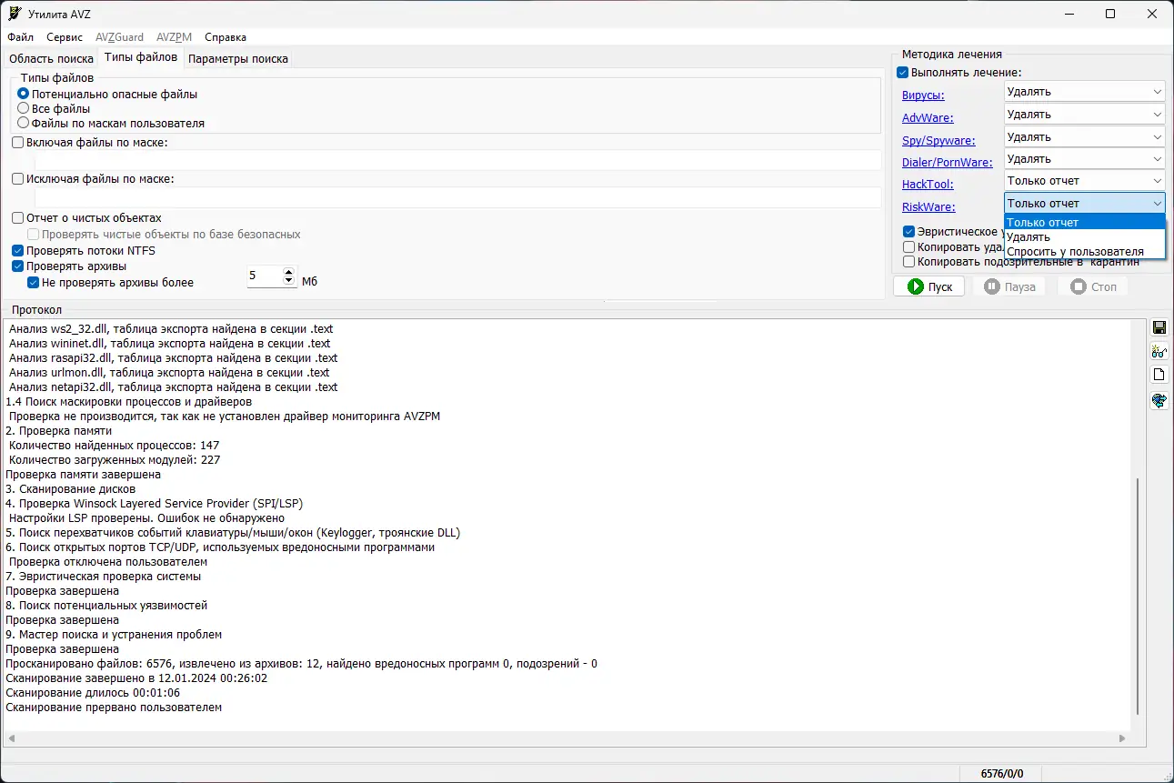Viewport: 1174px width, 783px height.
Task: Open the AdvWare action dropdown
Action: [x=1085, y=115]
